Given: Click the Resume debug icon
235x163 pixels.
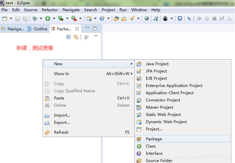Looking at the screenshot, I should (199, 19).
